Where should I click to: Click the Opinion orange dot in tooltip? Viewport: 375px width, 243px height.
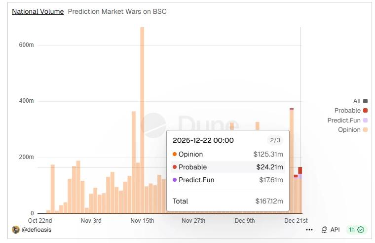click(x=175, y=155)
